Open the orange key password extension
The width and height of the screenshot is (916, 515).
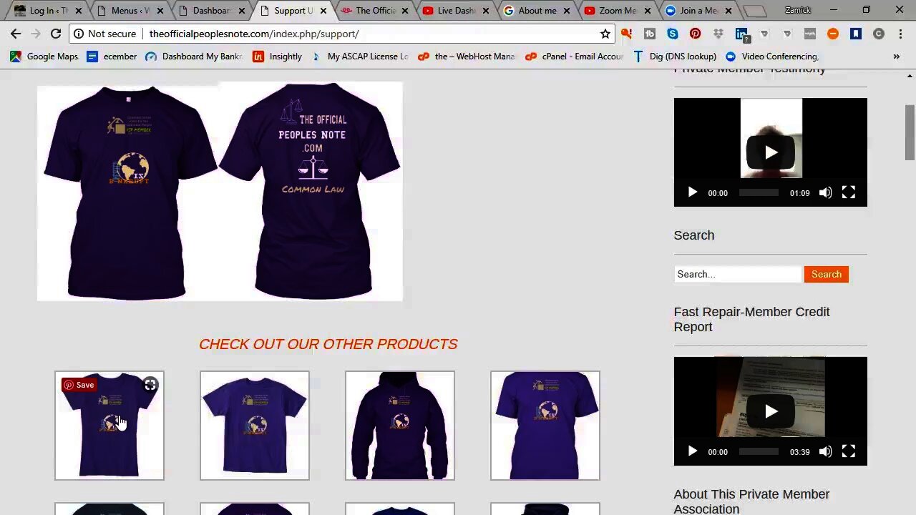click(626, 34)
